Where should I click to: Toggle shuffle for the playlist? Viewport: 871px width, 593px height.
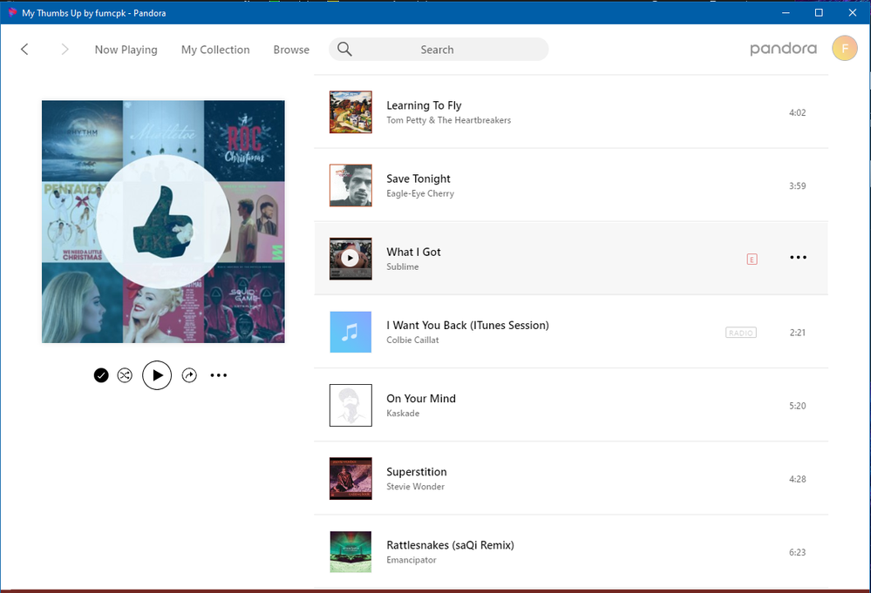click(x=125, y=375)
